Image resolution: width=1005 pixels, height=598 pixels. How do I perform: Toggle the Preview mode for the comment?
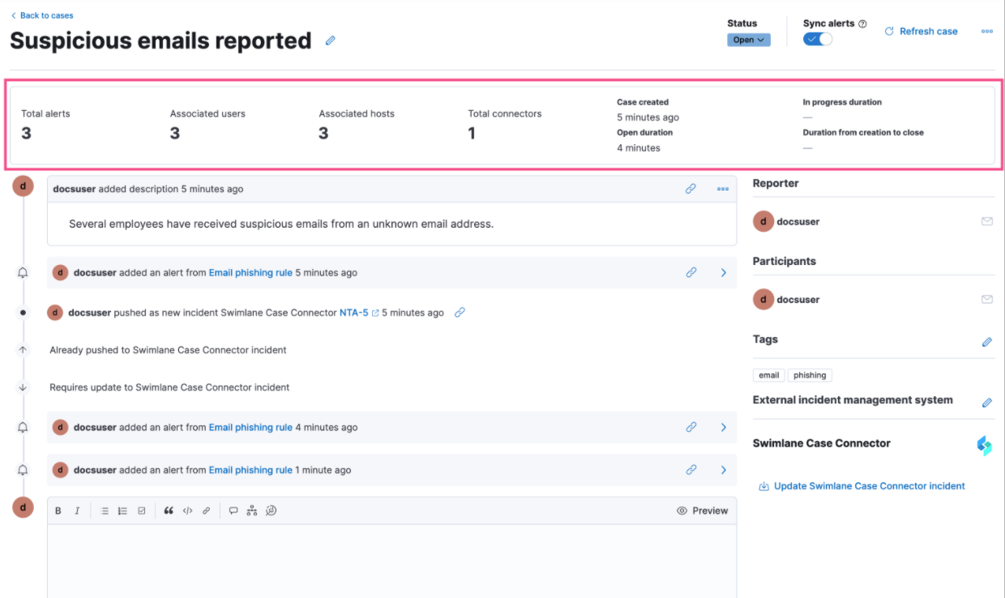click(x=702, y=510)
